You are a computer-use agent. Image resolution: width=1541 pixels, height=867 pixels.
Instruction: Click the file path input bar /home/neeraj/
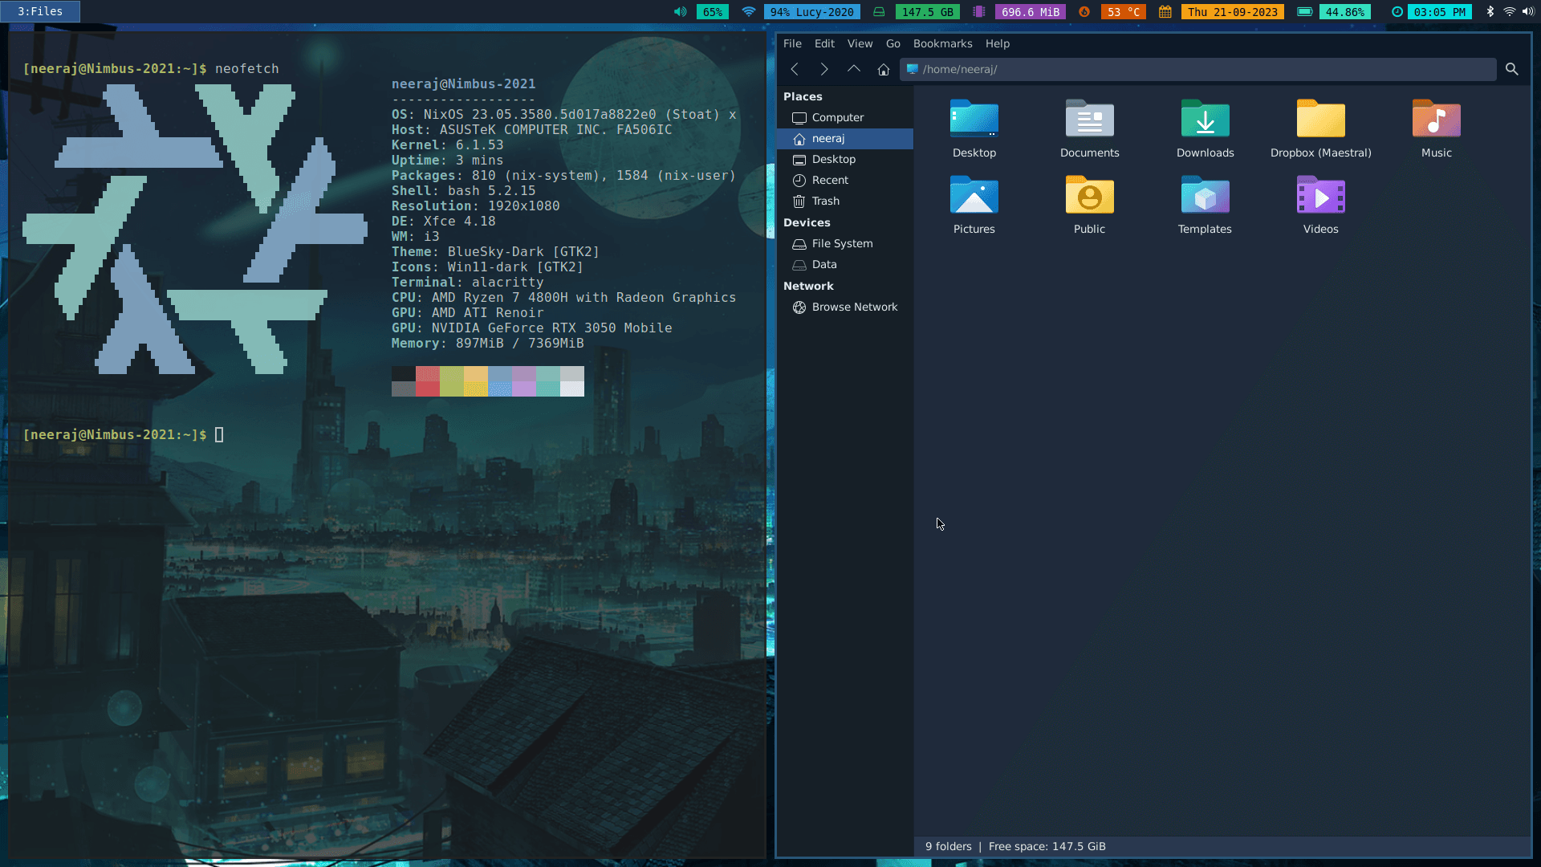[1205, 69]
